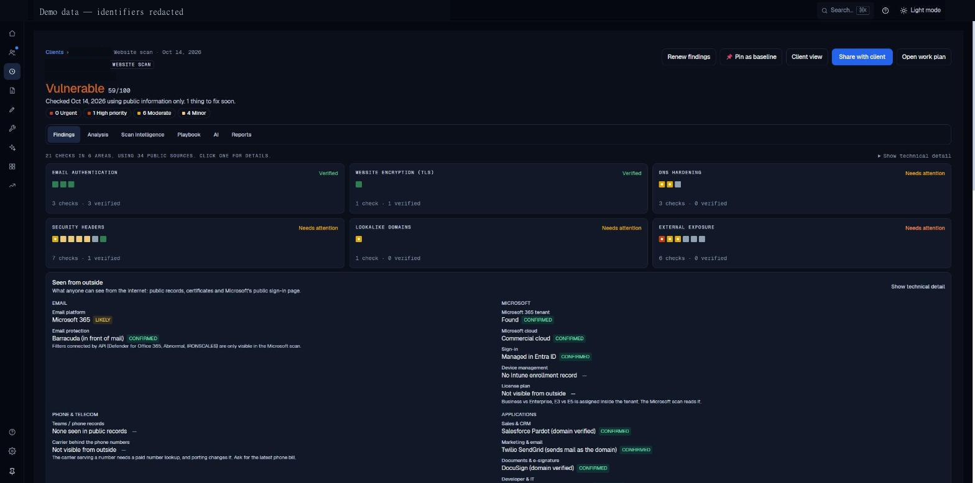Open the wrench tools icon in sidebar
Image resolution: width=975 pixels, height=483 pixels.
[12, 129]
